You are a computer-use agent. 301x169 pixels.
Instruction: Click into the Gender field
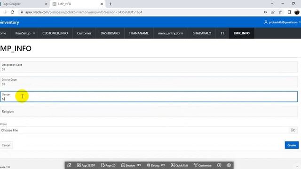(x=149, y=97)
